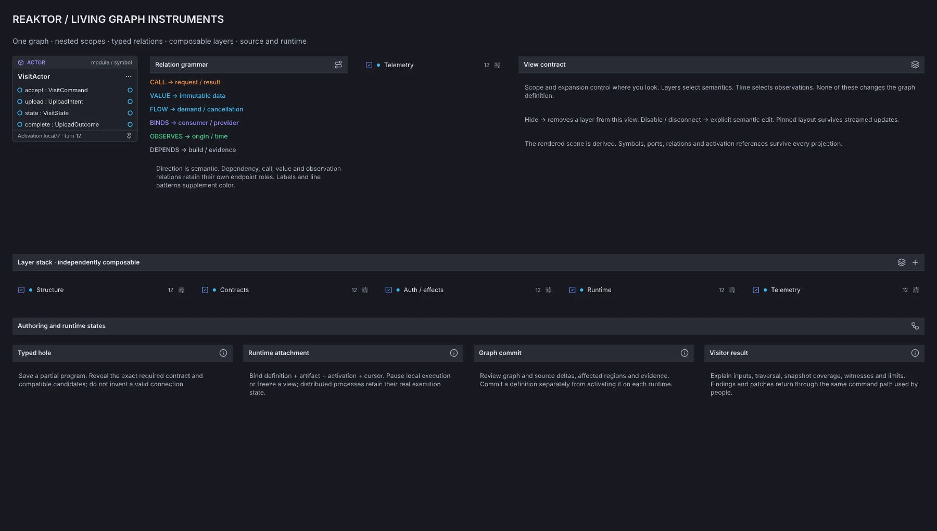Show info for Graph commit
Image resolution: width=937 pixels, height=531 pixels.
[685, 353]
